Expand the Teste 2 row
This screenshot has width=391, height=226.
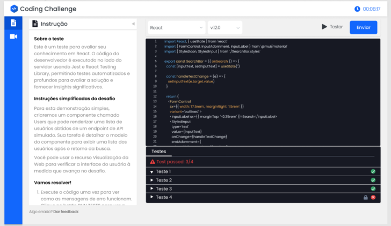click(152, 180)
